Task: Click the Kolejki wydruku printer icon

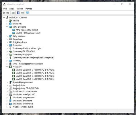Action: (x=10, y=42)
